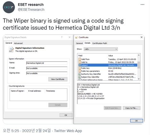Click the Edit Properties... button
150x135 pixels.
click(113, 108)
